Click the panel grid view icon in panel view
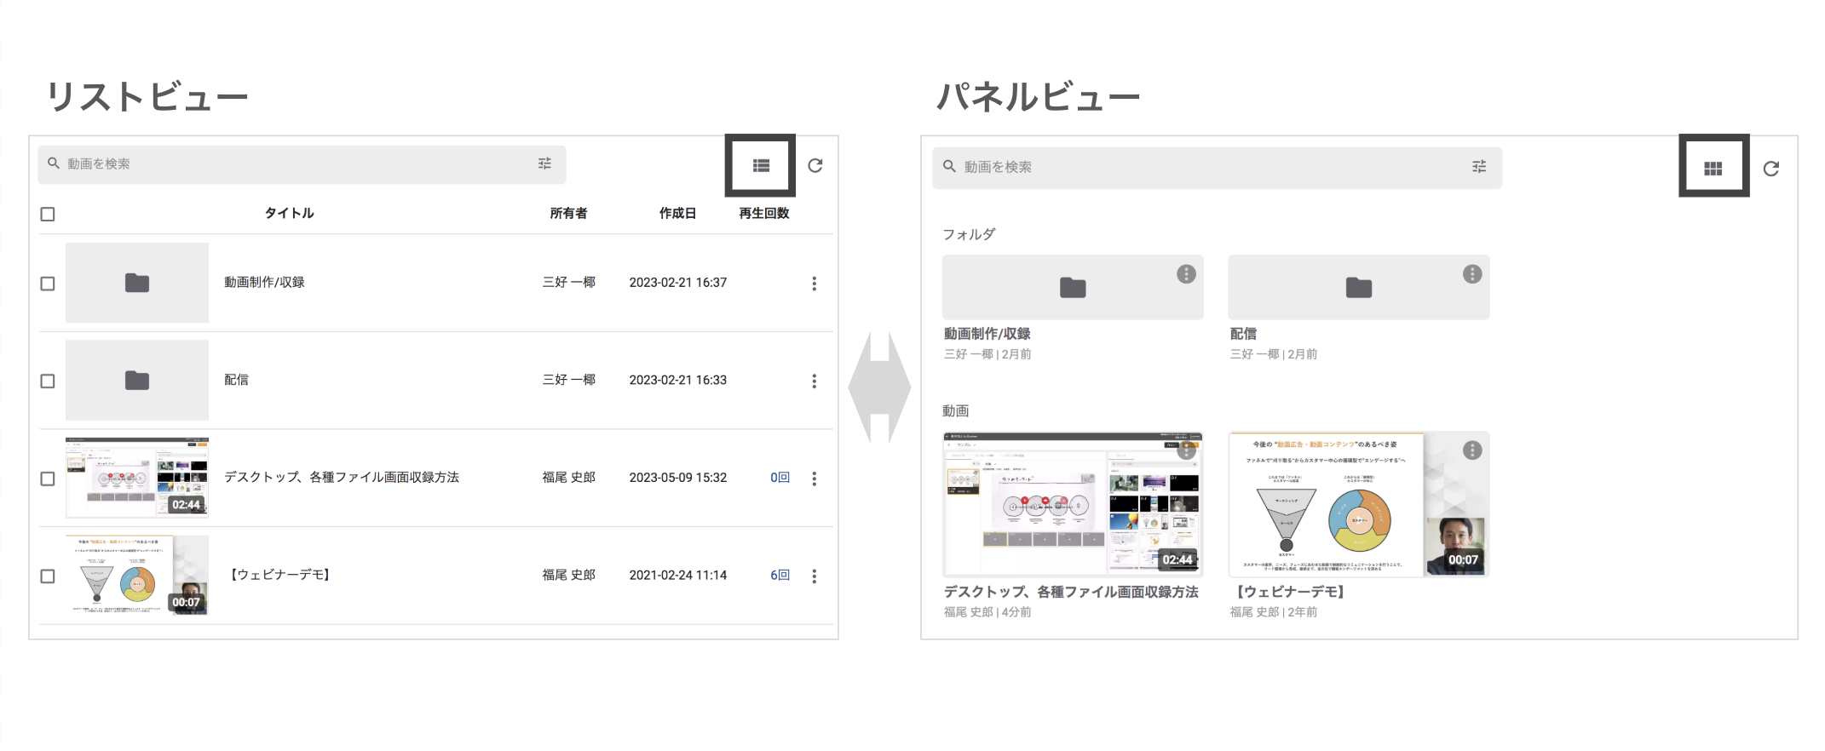1825x751 pixels. pyautogui.click(x=1713, y=169)
